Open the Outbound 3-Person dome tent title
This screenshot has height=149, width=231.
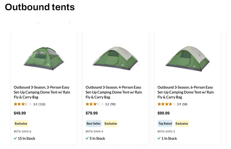pos(42,92)
